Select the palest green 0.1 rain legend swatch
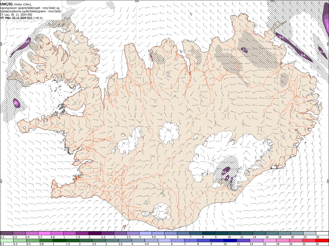Screen dimensions: 329x246 [7, 240]
